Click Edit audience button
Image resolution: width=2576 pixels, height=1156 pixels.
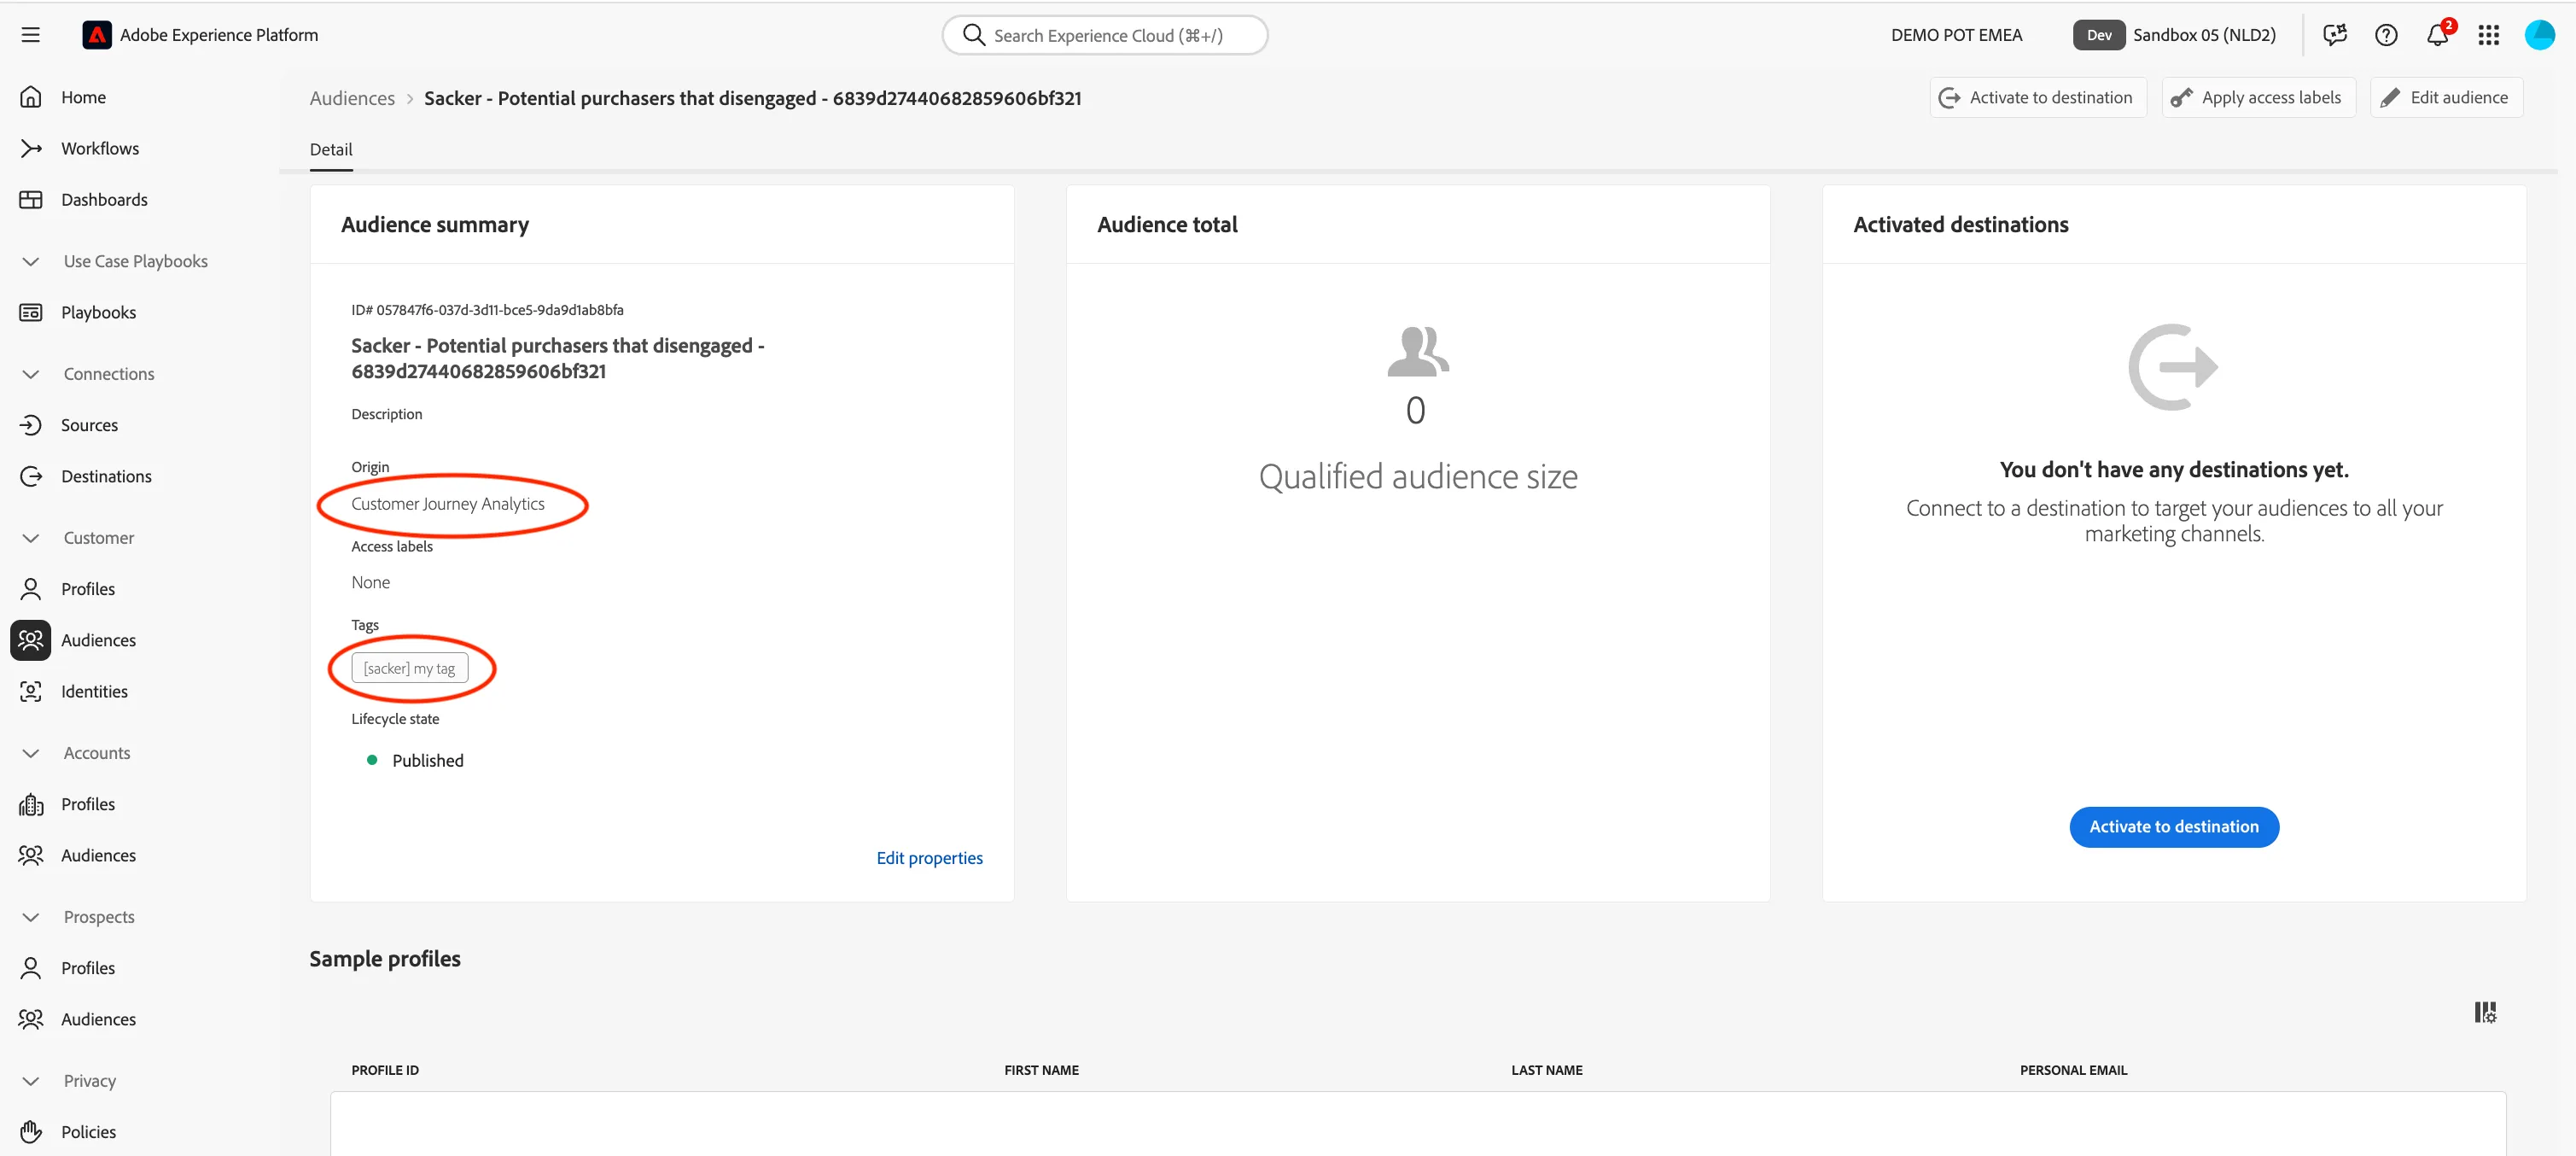pyautogui.click(x=2445, y=97)
